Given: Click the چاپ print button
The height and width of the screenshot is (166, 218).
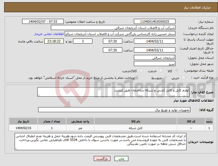Looking at the screenshot, I should point(121,159).
